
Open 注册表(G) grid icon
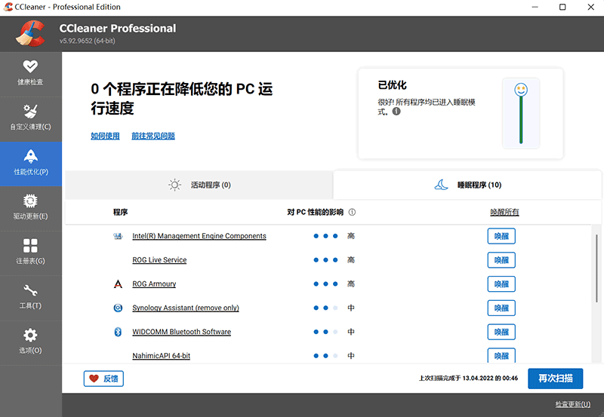tap(30, 246)
